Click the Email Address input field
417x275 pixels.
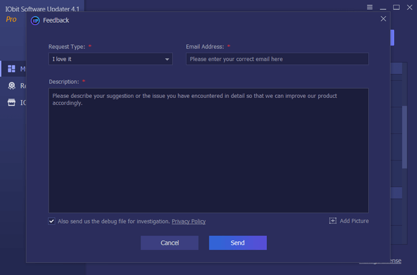tap(277, 59)
